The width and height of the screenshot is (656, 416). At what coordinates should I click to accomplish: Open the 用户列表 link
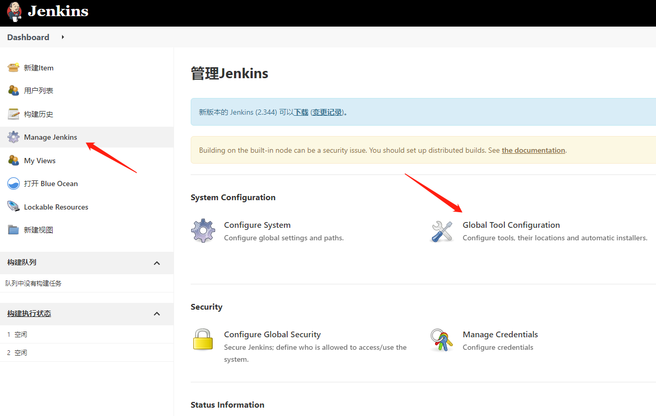pyautogui.click(x=39, y=91)
